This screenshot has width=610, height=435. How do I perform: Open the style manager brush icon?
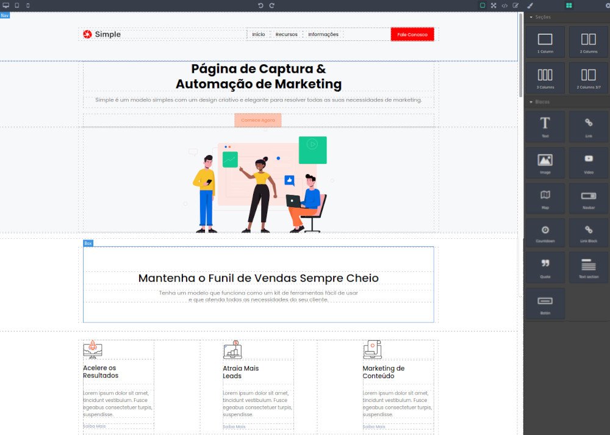(x=529, y=5)
